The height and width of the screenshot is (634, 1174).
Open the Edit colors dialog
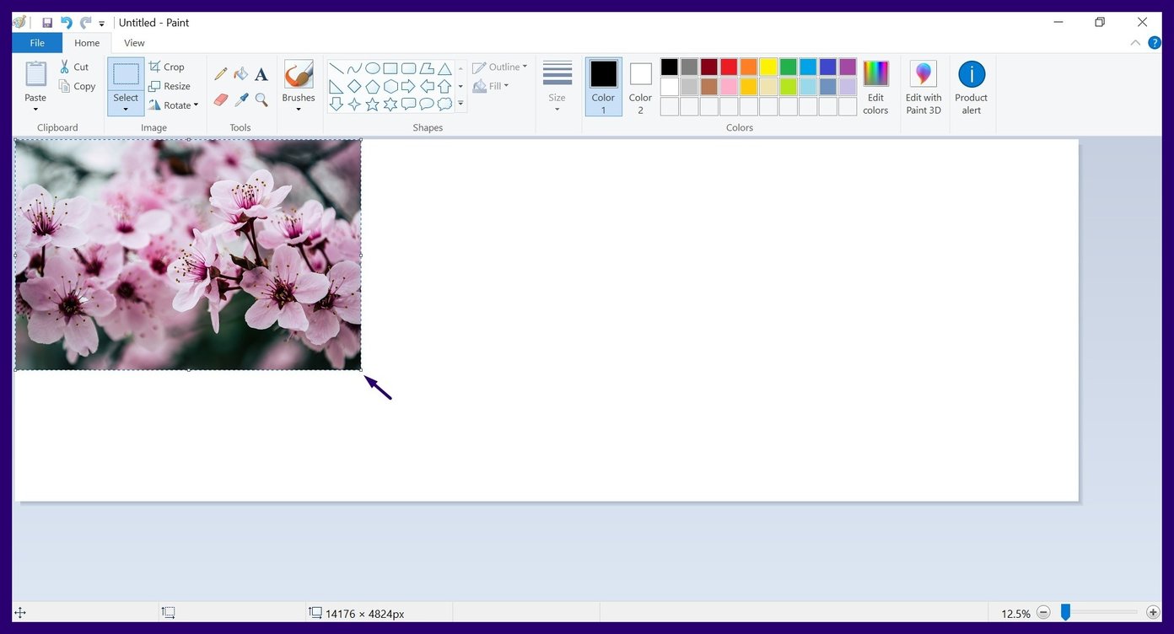pyautogui.click(x=875, y=84)
